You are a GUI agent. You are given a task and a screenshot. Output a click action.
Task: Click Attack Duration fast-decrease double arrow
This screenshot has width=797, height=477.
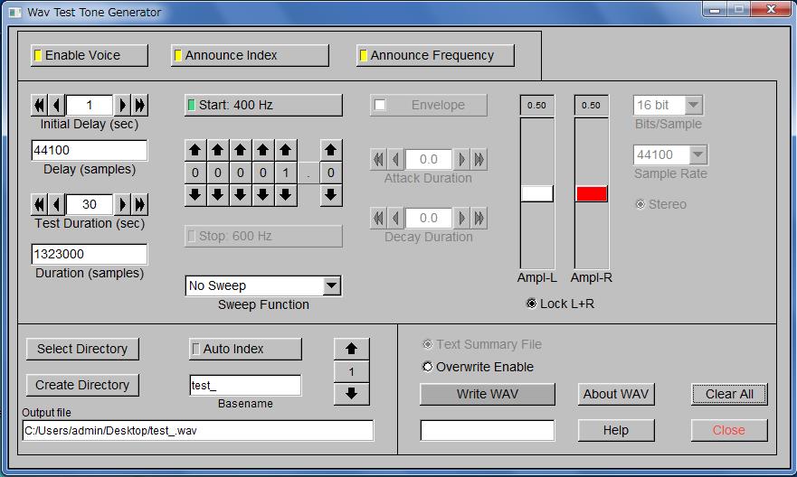378,159
